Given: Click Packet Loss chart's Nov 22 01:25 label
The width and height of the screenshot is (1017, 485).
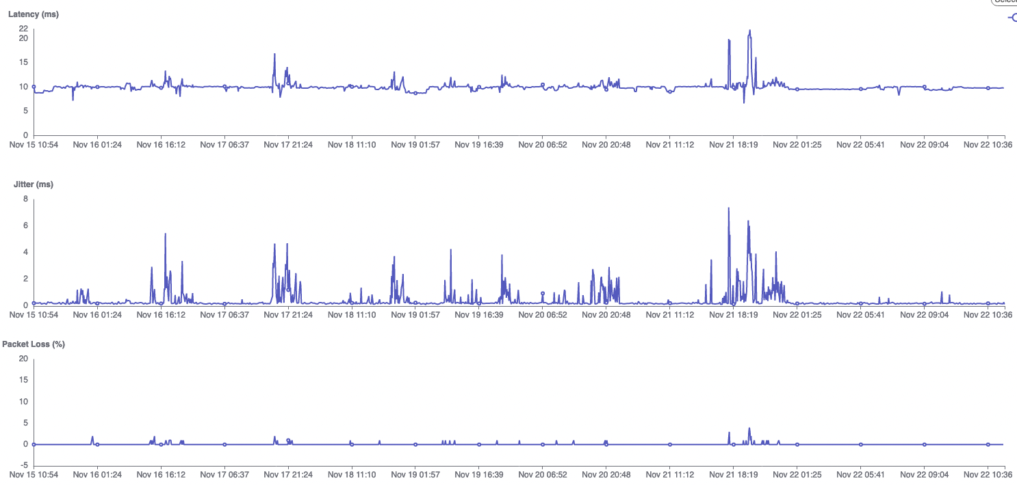Looking at the screenshot, I should (797, 474).
